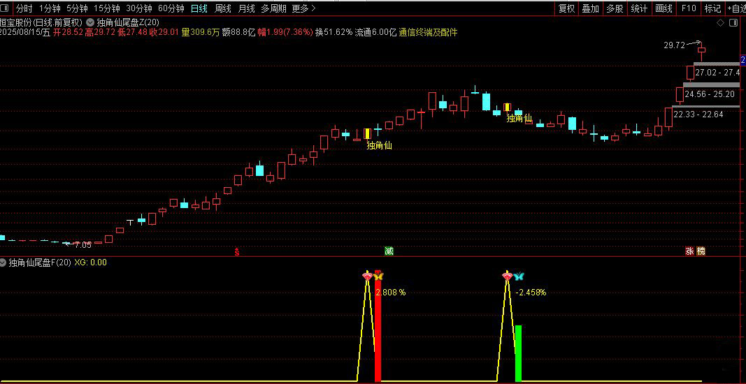Viewport: 746px width, 384px height.
Task: Expand the 独角仙尾盘Z(20) indicator dropdown arrow
Action: (x=90, y=22)
